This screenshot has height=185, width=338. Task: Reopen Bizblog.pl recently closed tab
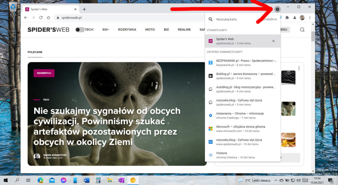(x=242, y=76)
